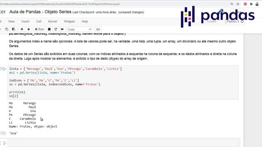262x147 pixels.
Task: Rename notebook title Aula de Pandas
Action: click(x=40, y=12)
